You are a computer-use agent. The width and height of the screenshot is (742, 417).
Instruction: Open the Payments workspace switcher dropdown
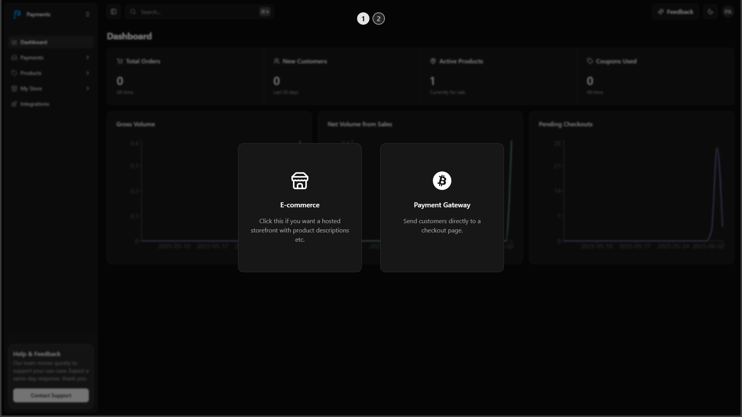(51, 14)
